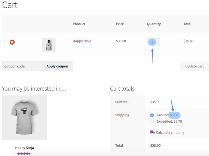Click the star rating under Happy Ninja t-shirt
The height and width of the screenshot is (156, 209).
click(24, 153)
